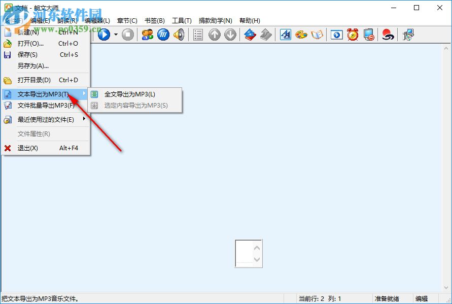452x304 pixels.
Task: Click the blue and red book icon
Action: pyautogui.click(x=250, y=35)
